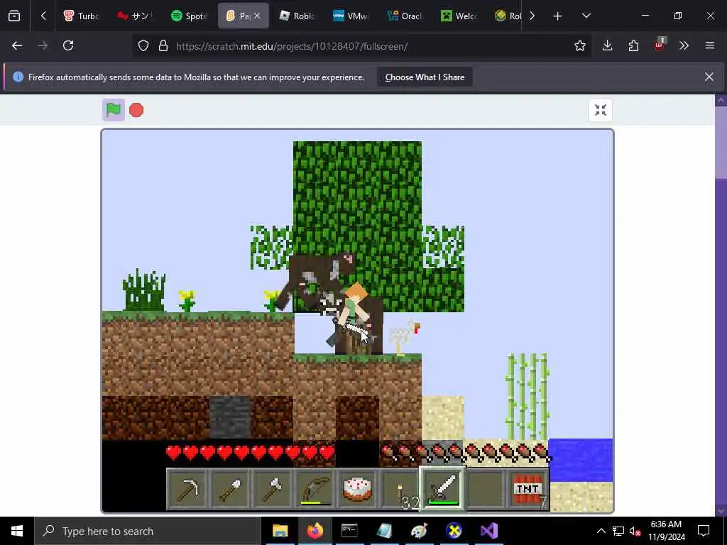Open the Firefox downloads panel
This screenshot has height=545, width=727.
click(x=608, y=45)
